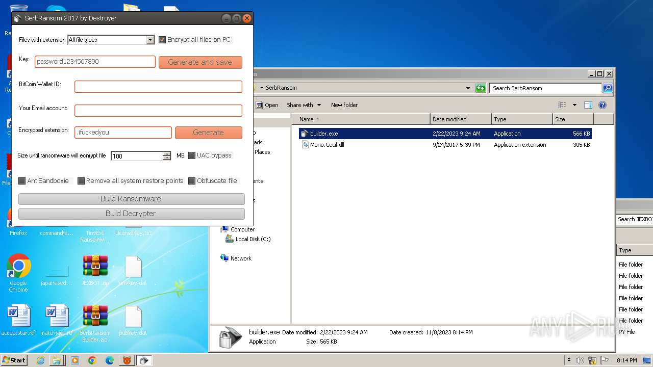Click the red devil taskbar icon
Image resolution: width=653 pixels, height=367 pixels.
pos(127,360)
